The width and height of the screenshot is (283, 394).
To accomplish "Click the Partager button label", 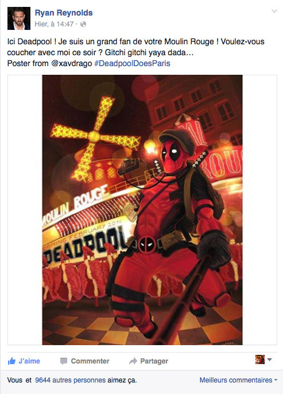I will point(154,361).
